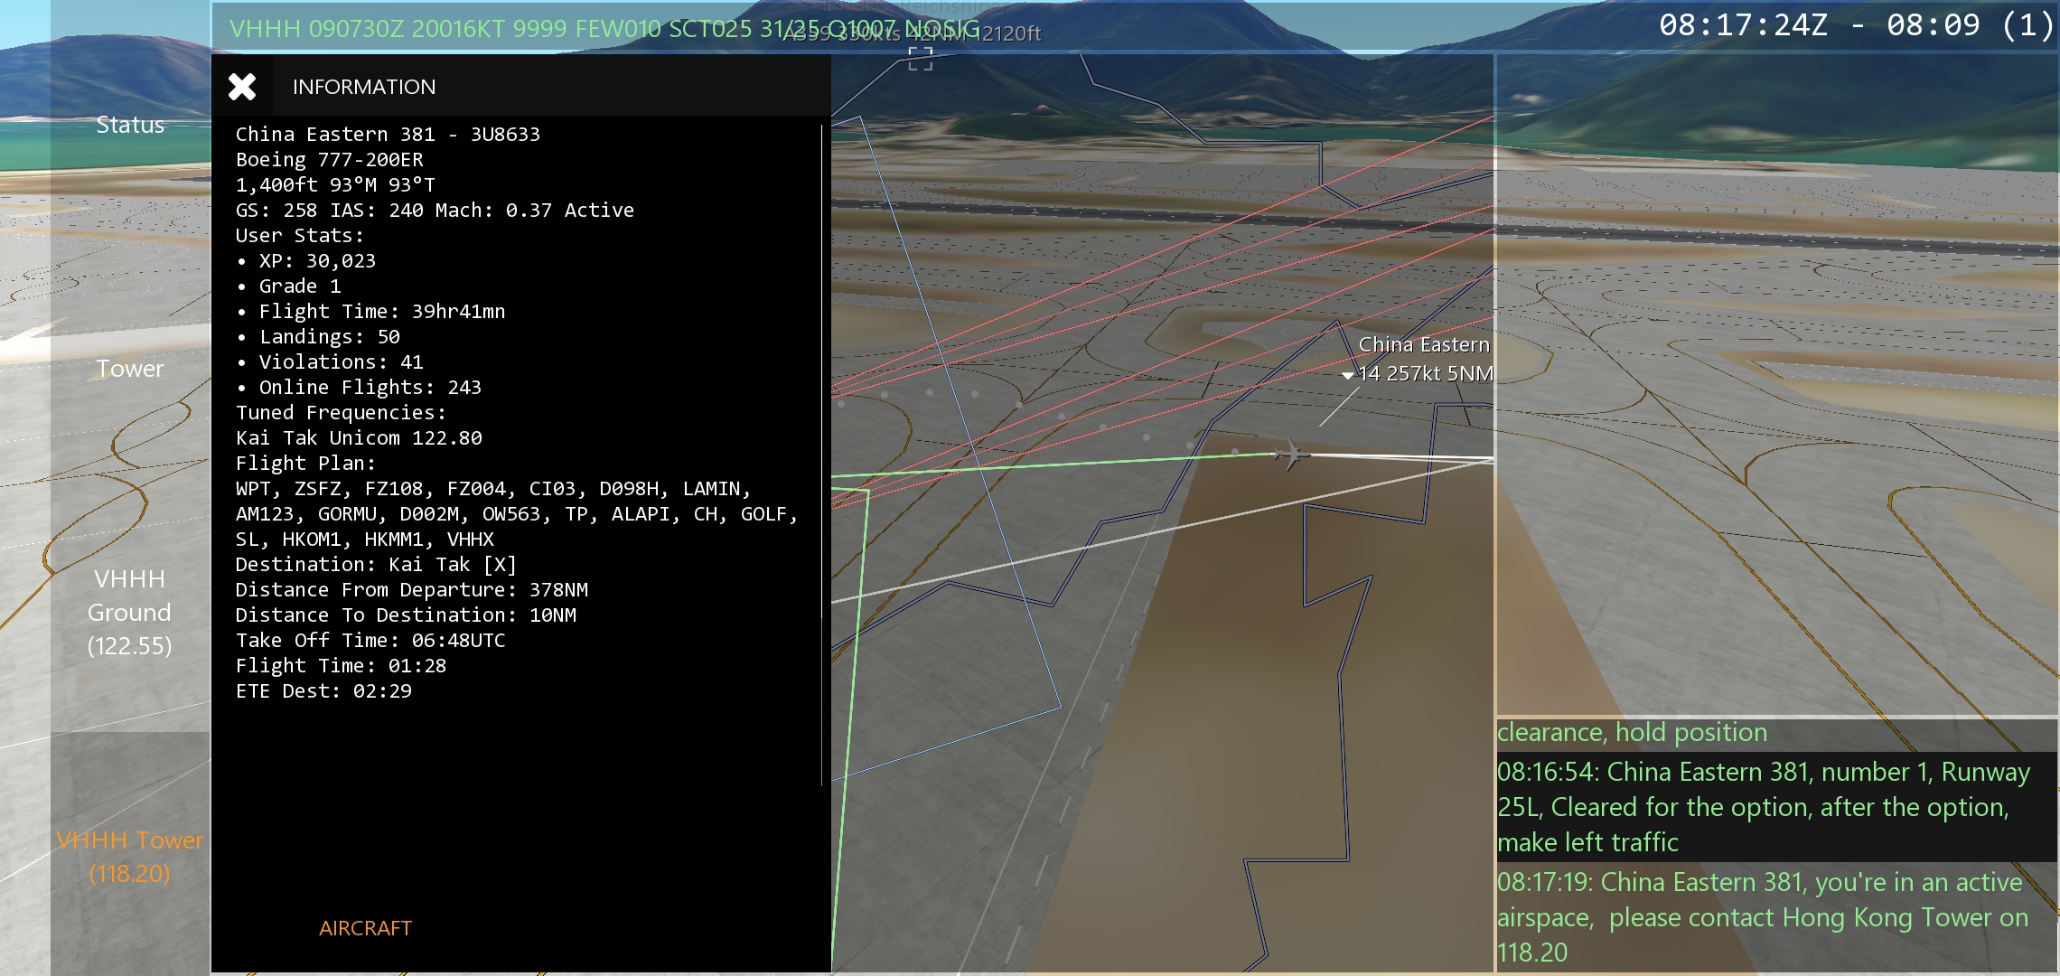Close the Information panel with X
The image size is (2060, 976).
click(x=241, y=87)
